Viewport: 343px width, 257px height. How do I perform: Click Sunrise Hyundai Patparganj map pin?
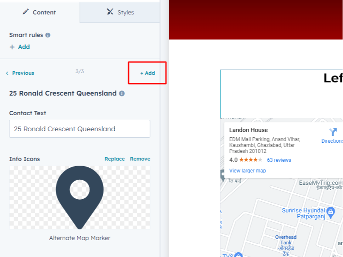(x=331, y=213)
